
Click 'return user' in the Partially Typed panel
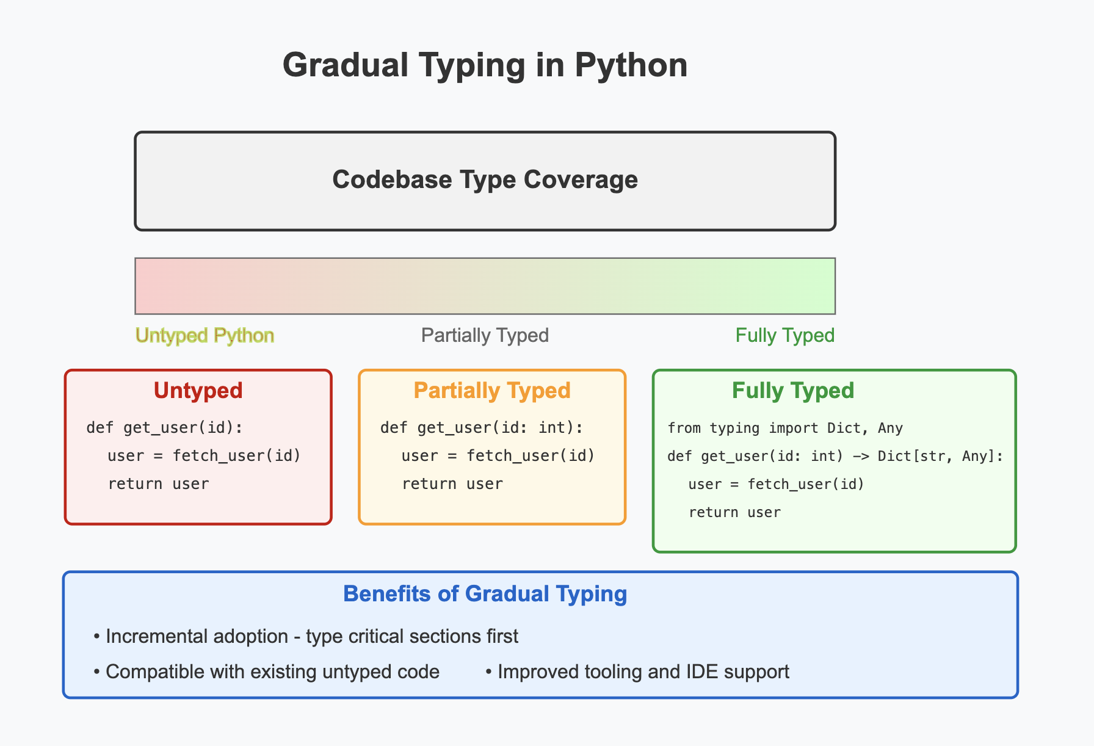point(452,483)
